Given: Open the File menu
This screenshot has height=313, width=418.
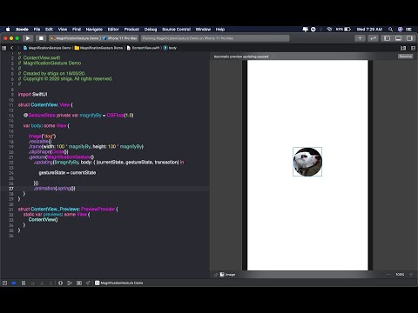Looking at the screenshot, I should coord(37,30).
